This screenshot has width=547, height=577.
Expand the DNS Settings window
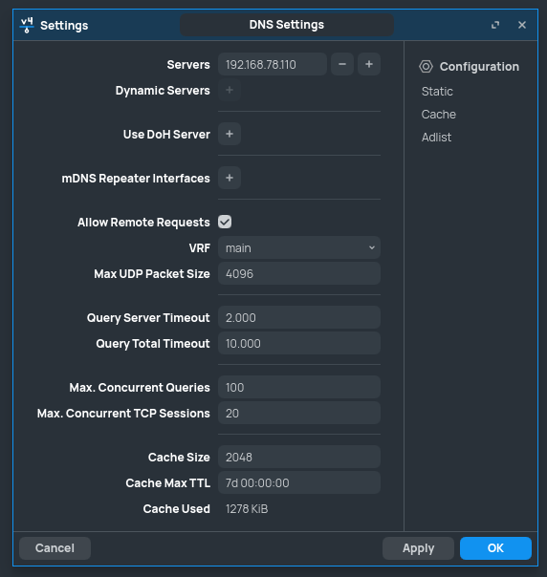[x=495, y=25]
